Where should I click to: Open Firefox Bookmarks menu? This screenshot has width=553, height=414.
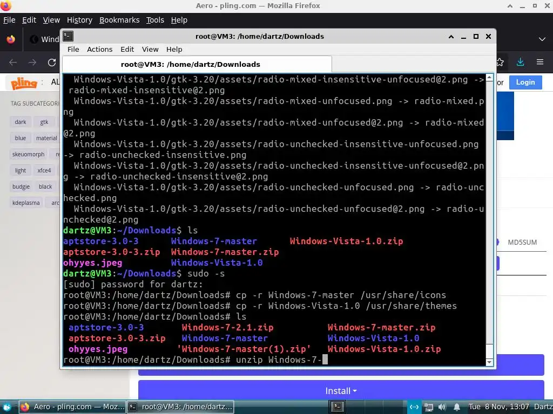[119, 20]
